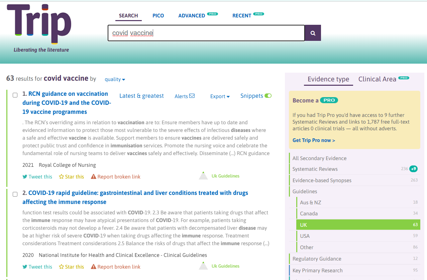Click the green +9 Systematic Reviews badge
427x280 pixels.
point(414,169)
